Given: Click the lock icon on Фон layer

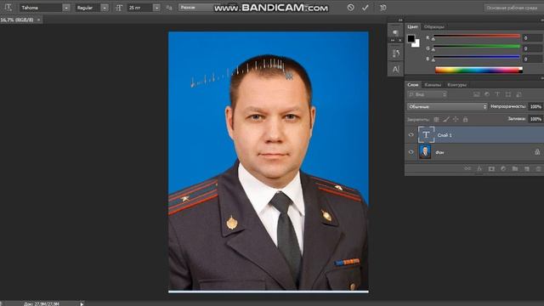Looking at the screenshot, I should point(536,152).
